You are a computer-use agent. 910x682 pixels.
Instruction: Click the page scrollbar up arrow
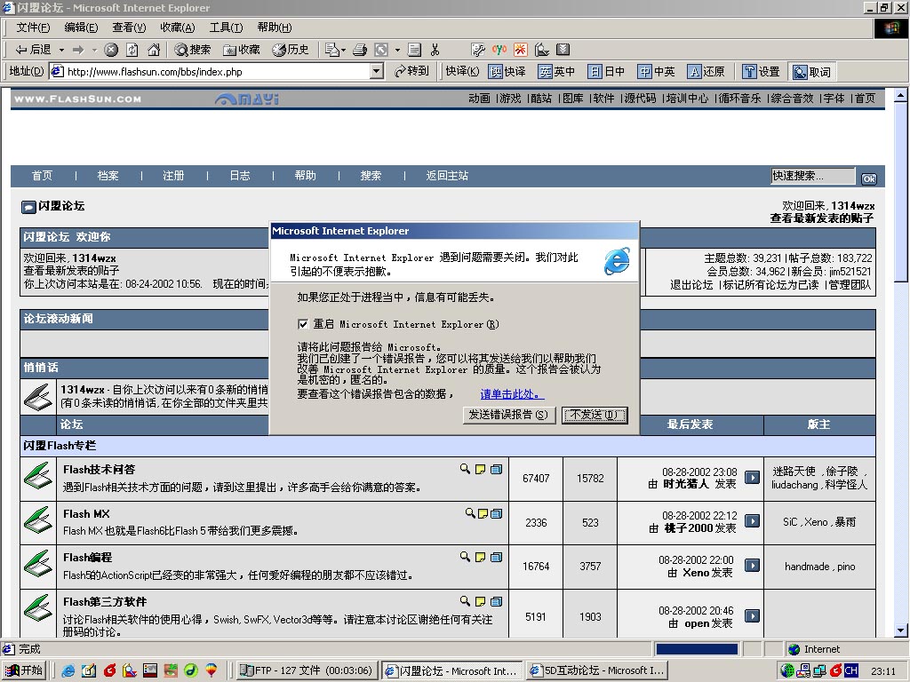coord(901,95)
